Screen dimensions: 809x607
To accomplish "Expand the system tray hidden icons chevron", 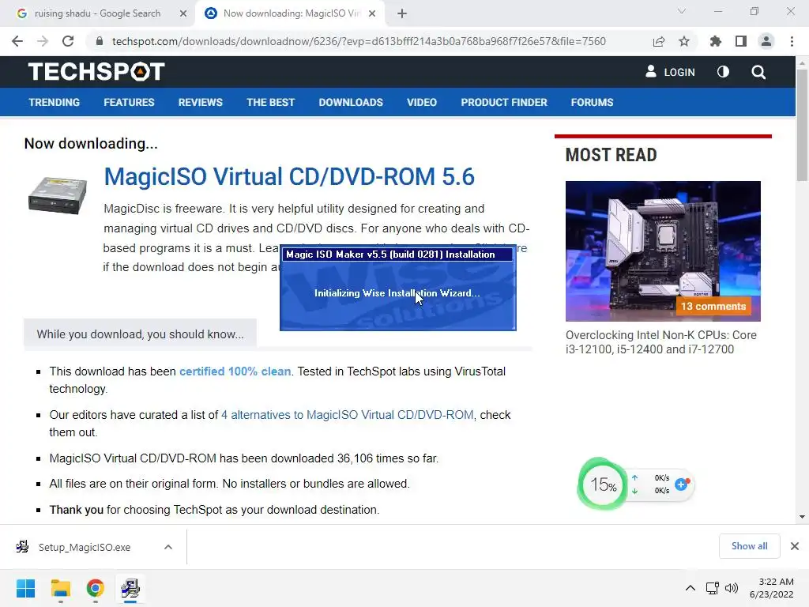I will [690, 588].
